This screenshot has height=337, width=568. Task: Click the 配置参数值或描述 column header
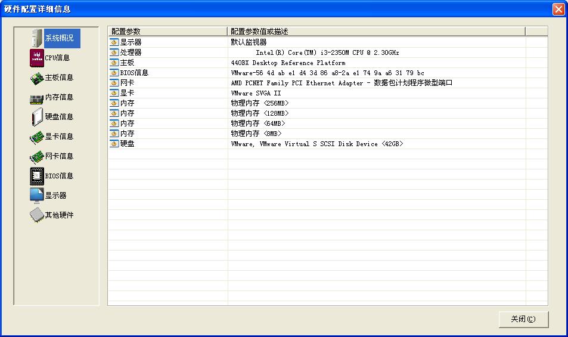point(376,32)
